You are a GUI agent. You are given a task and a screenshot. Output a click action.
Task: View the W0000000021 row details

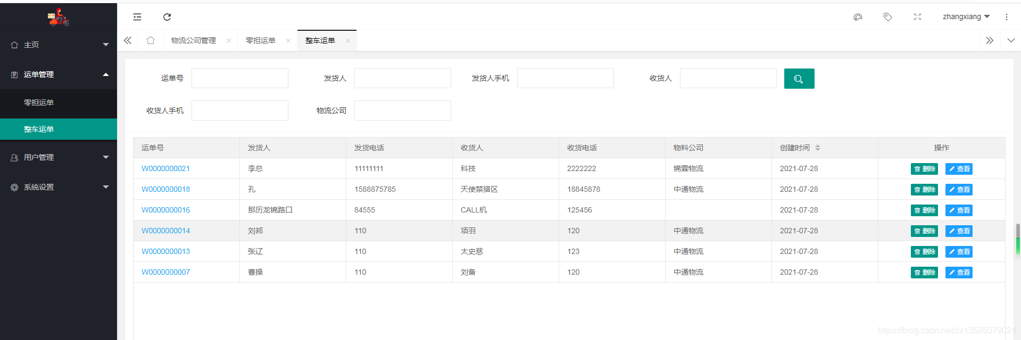click(959, 169)
